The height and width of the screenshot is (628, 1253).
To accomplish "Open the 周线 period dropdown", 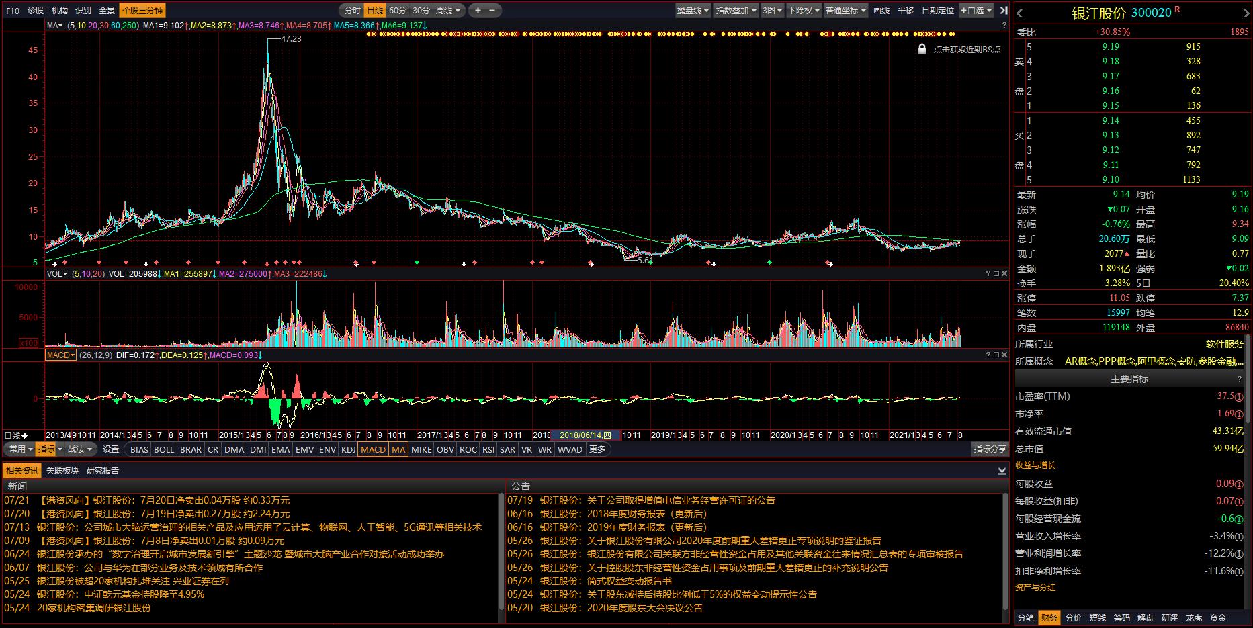I will (x=448, y=10).
